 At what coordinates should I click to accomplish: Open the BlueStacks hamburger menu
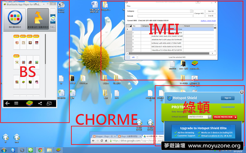16,103
